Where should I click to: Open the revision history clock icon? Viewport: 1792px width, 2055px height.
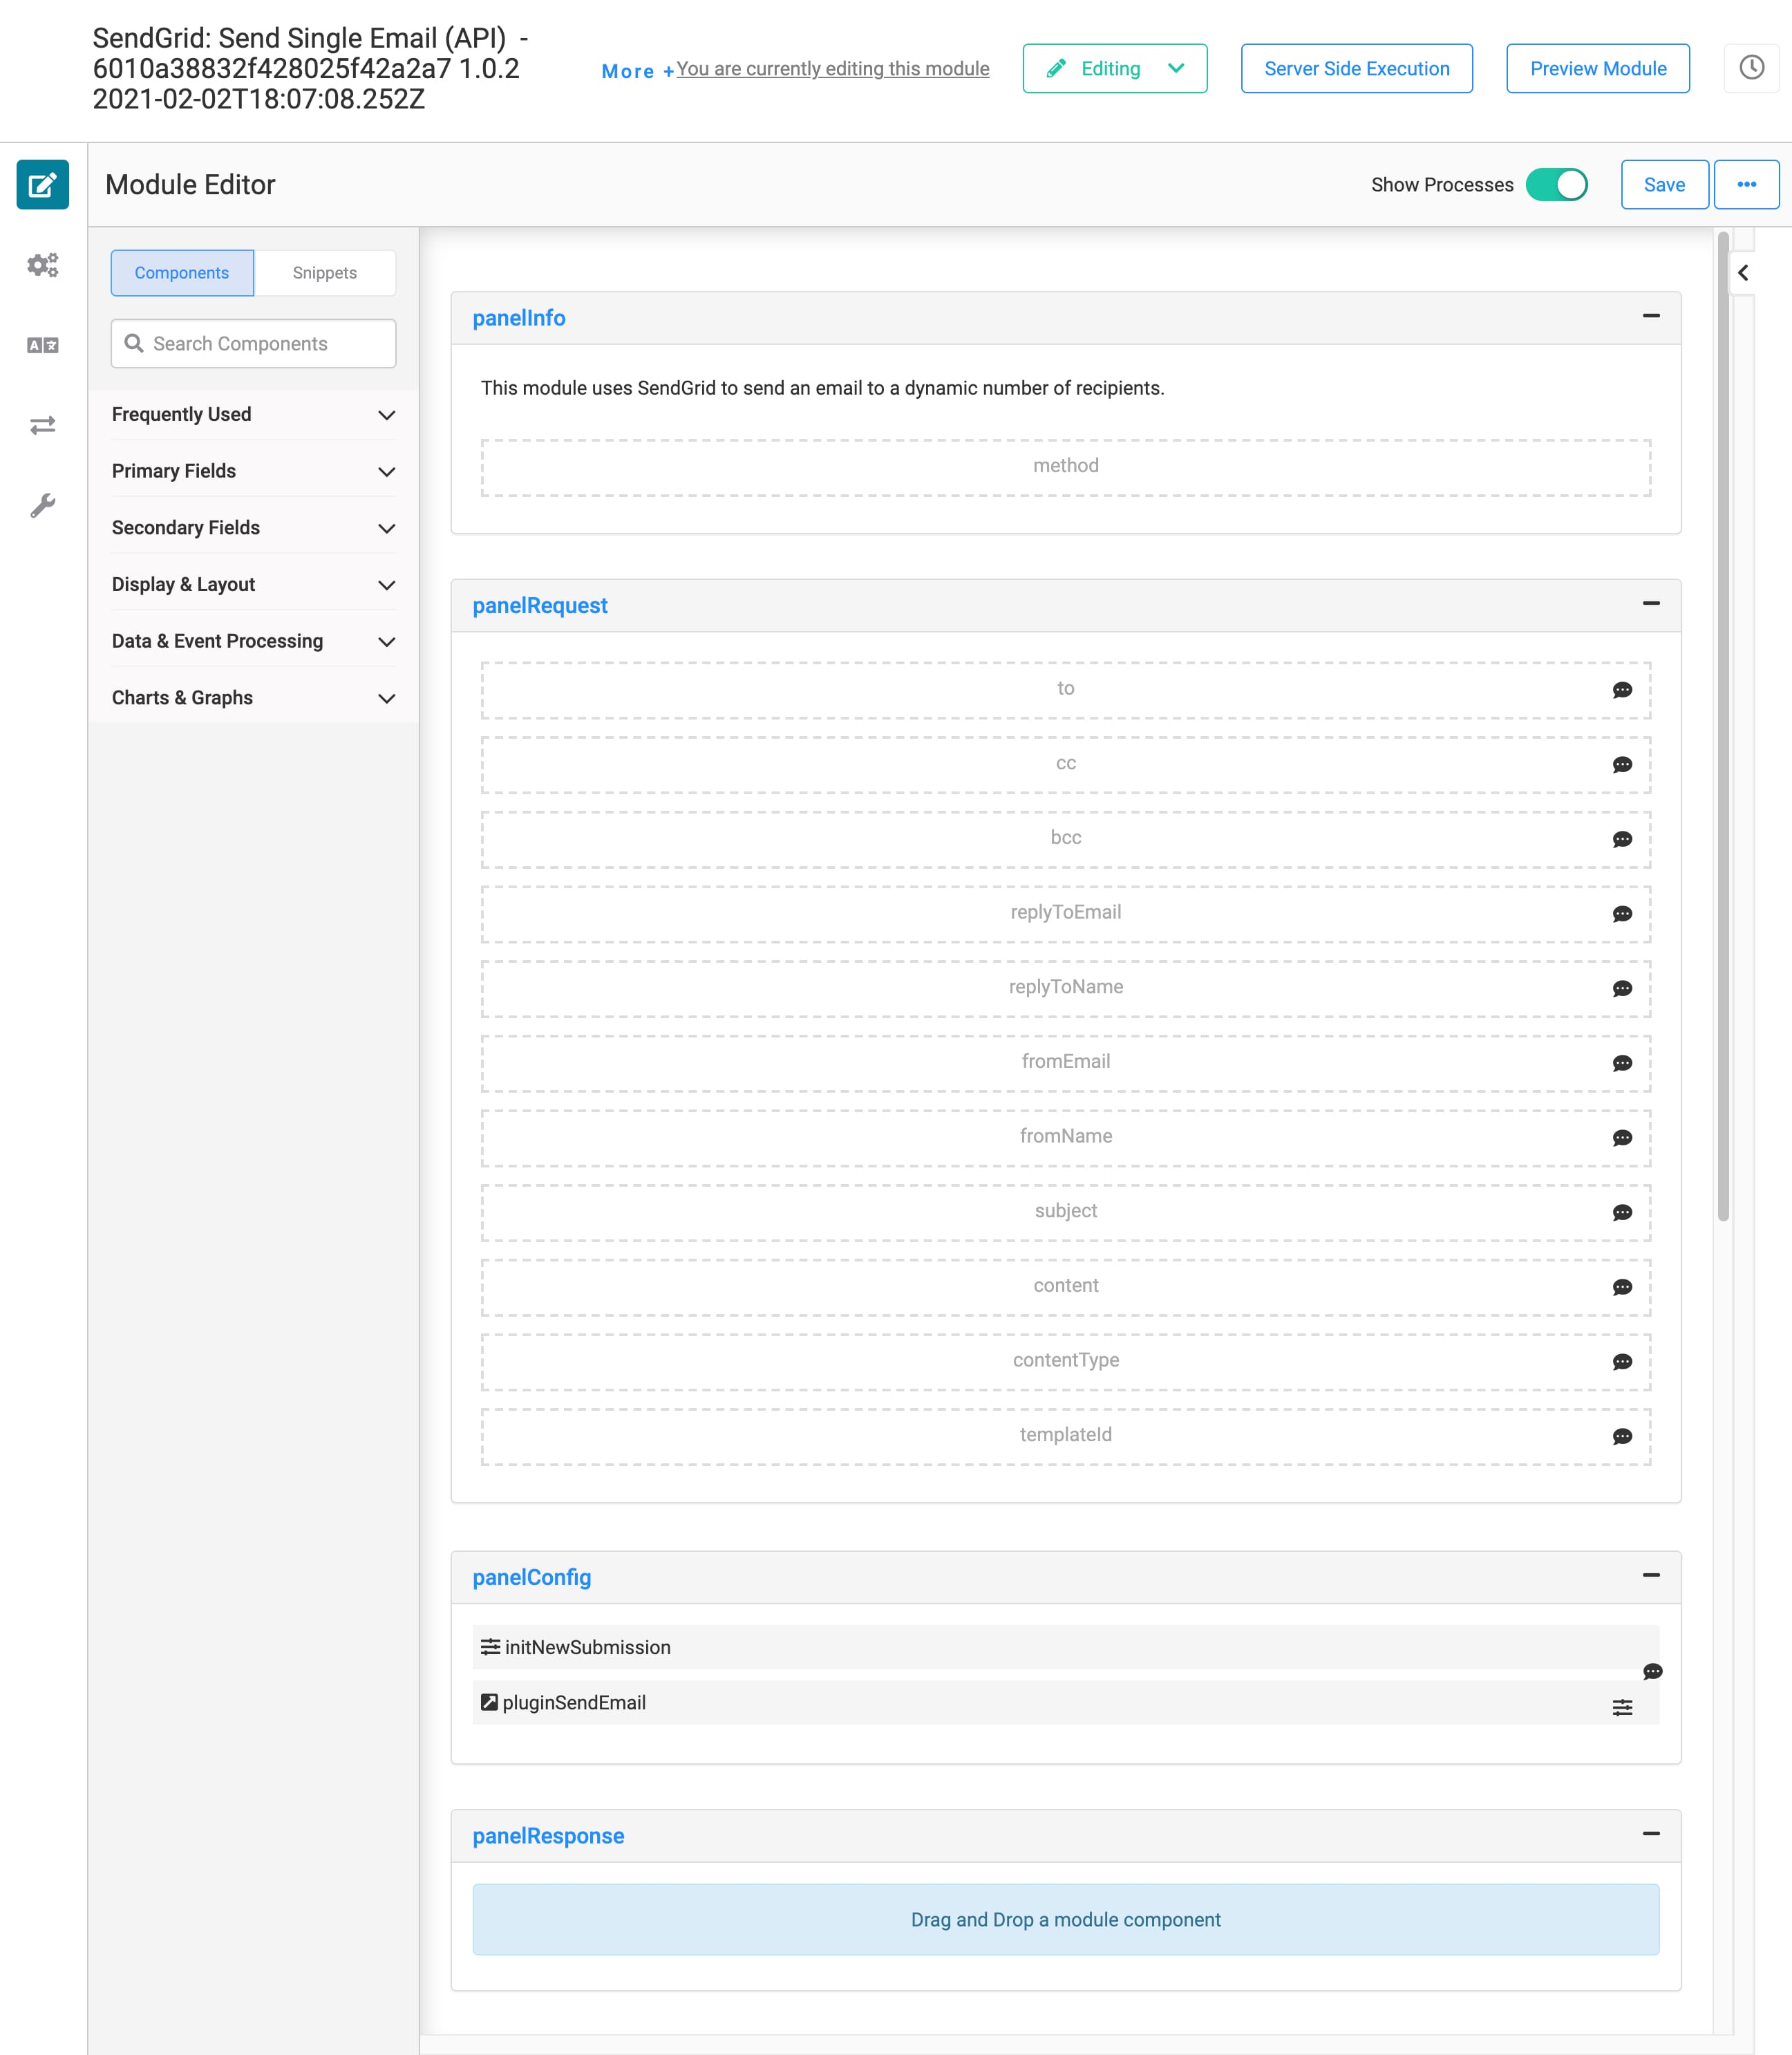[1751, 68]
